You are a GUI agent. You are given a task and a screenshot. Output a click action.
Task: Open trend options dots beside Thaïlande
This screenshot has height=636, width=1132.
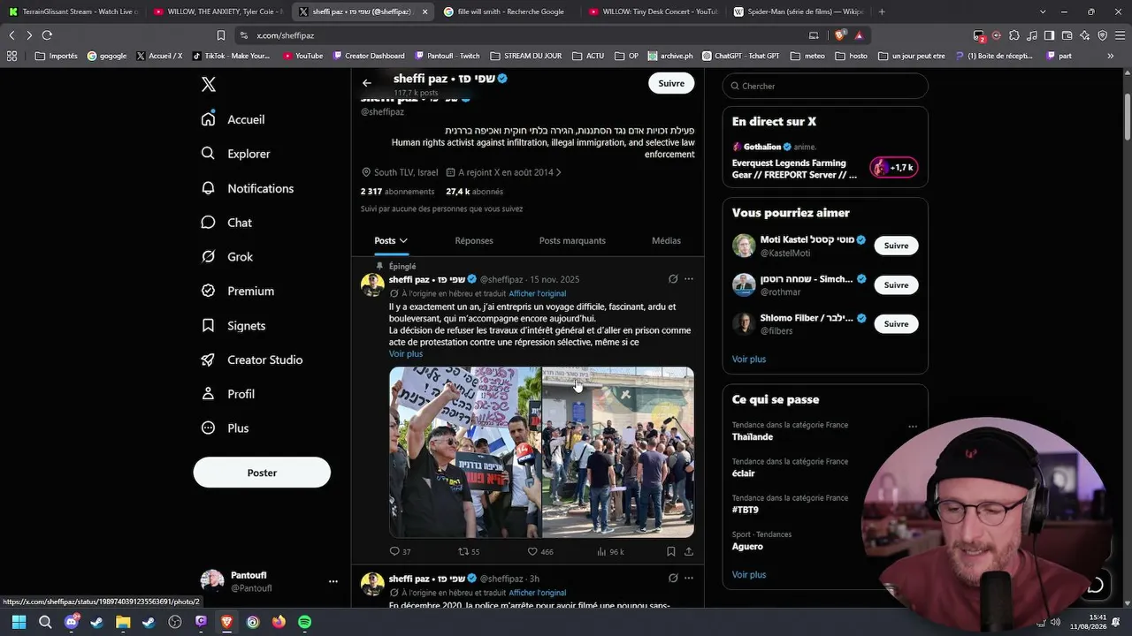click(913, 427)
